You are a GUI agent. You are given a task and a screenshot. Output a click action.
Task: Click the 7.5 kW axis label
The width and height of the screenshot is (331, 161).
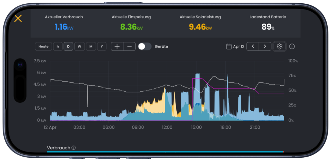40,61
